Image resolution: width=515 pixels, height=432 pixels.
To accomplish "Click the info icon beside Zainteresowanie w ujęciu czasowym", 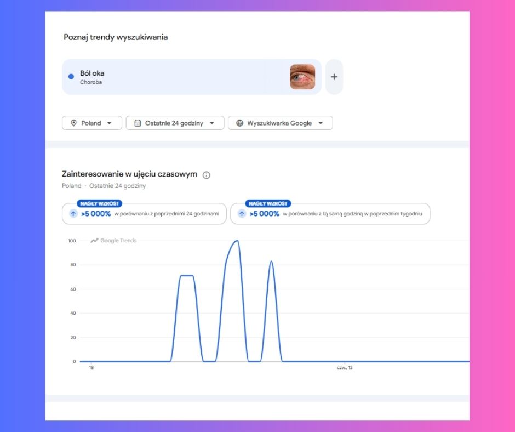I will pyautogui.click(x=206, y=175).
